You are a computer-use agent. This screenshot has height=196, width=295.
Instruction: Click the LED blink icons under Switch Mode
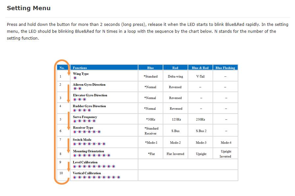(89, 144)
